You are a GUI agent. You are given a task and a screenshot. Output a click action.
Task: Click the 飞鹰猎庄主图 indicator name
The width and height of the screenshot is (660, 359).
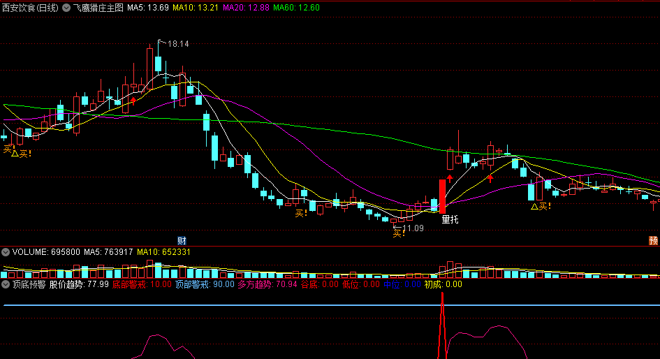tap(98, 8)
